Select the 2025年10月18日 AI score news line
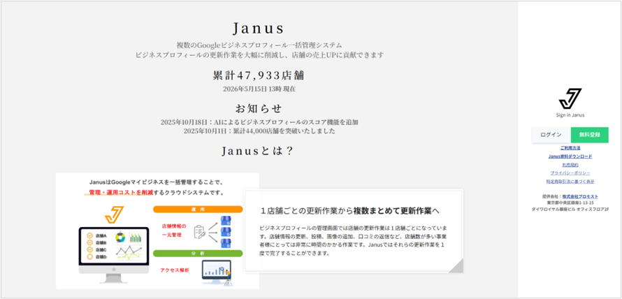The width and height of the screenshot is (622, 299). 259,122
